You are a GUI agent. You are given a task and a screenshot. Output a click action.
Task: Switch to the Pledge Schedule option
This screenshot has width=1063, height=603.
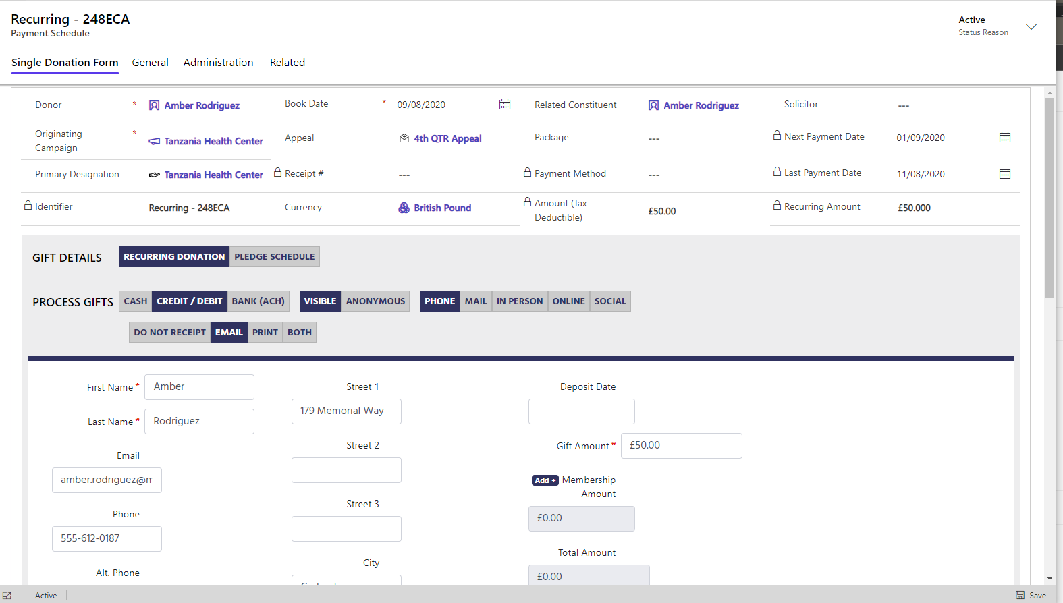pyautogui.click(x=274, y=257)
